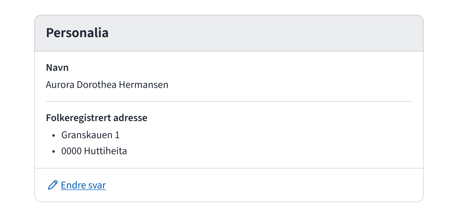458x217 pixels.
Task: Select the address line Granskauen 1
Action: (x=90, y=135)
